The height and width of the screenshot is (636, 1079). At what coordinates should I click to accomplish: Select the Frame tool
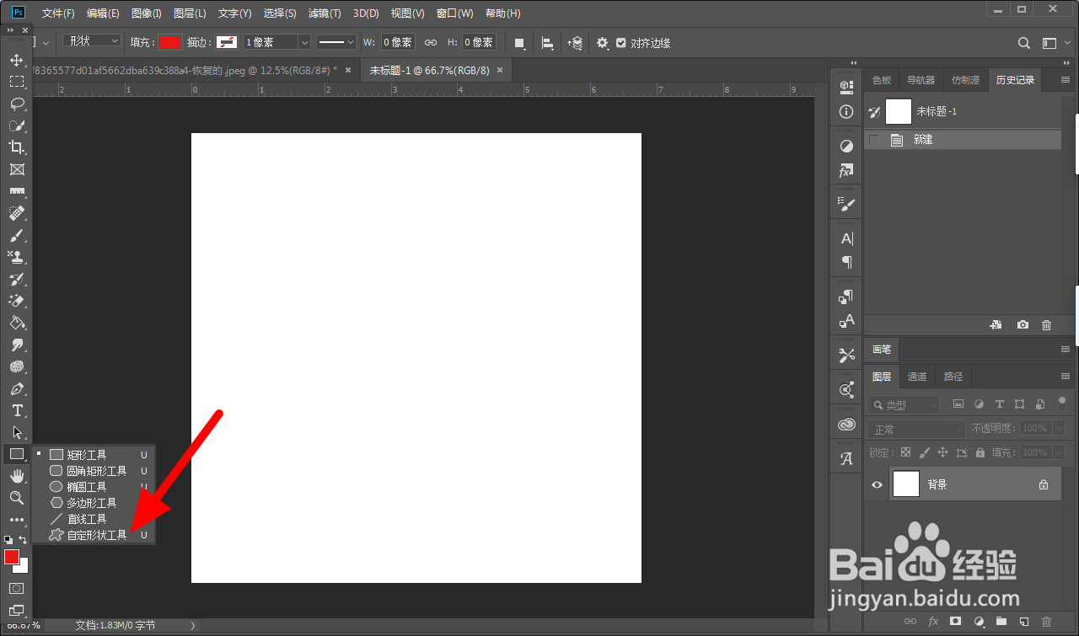coord(17,169)
